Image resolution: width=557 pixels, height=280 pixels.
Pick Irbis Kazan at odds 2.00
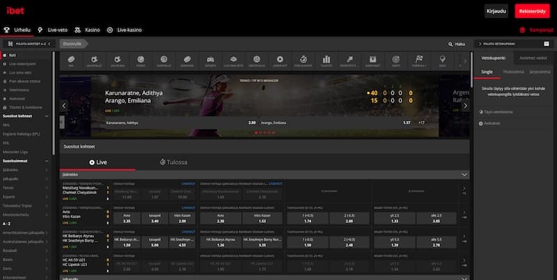(182, 218)
